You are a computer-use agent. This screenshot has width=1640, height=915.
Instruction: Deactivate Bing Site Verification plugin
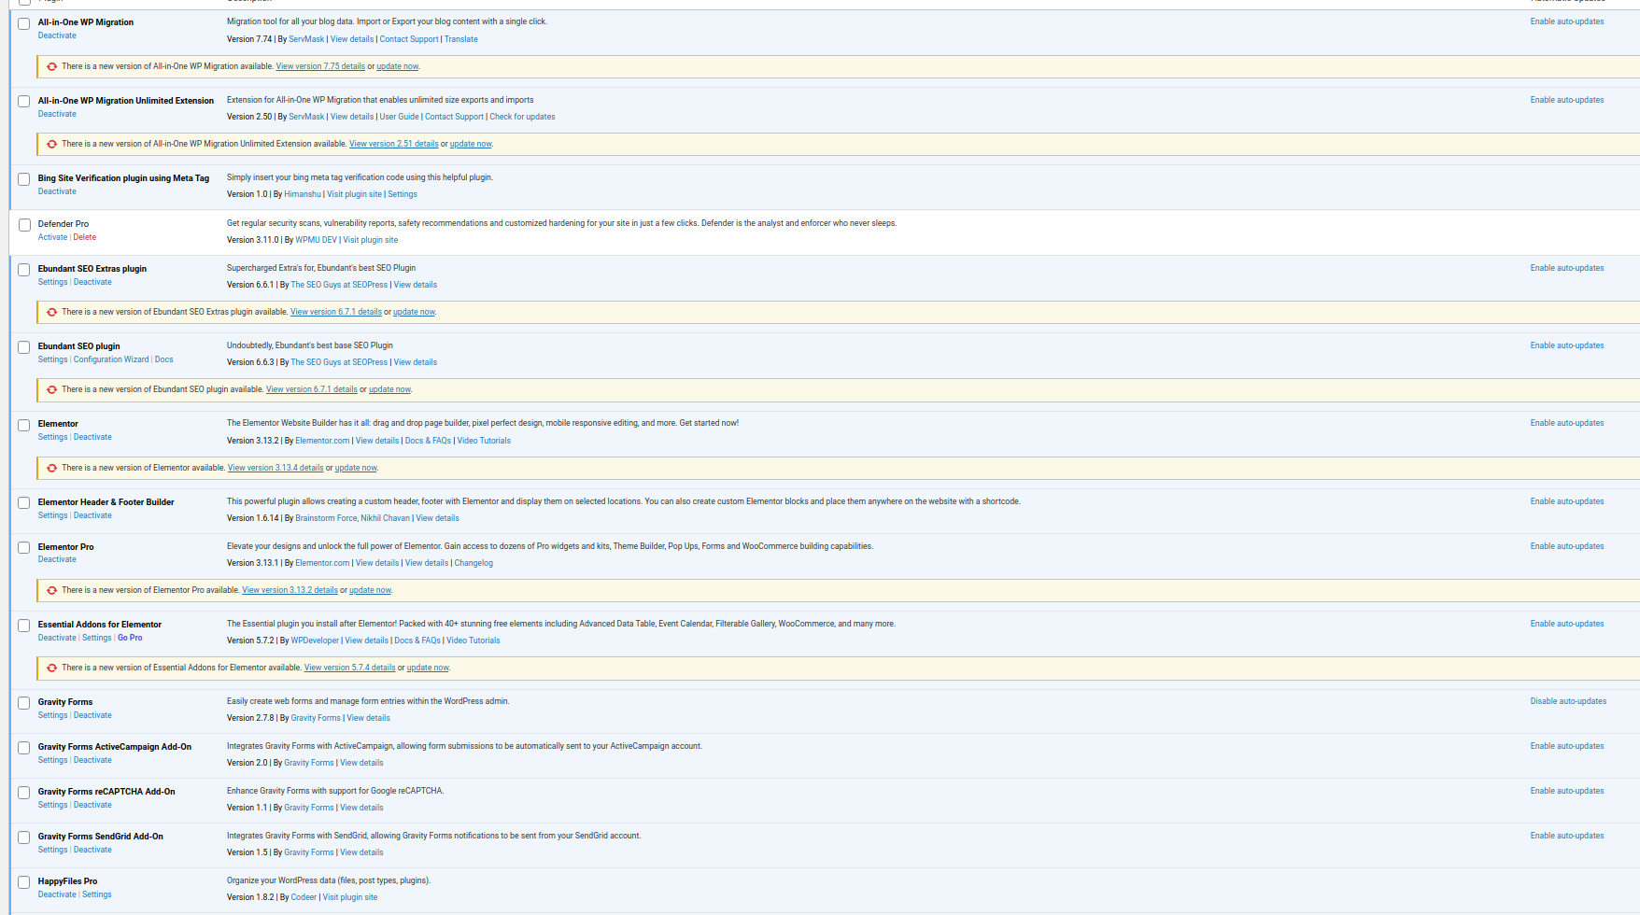tap(57, 191)
